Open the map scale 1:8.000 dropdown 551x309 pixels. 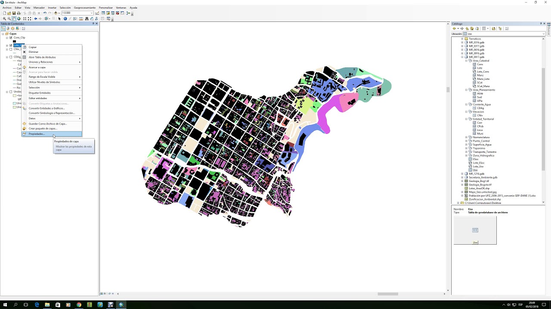tap(92, 13)
